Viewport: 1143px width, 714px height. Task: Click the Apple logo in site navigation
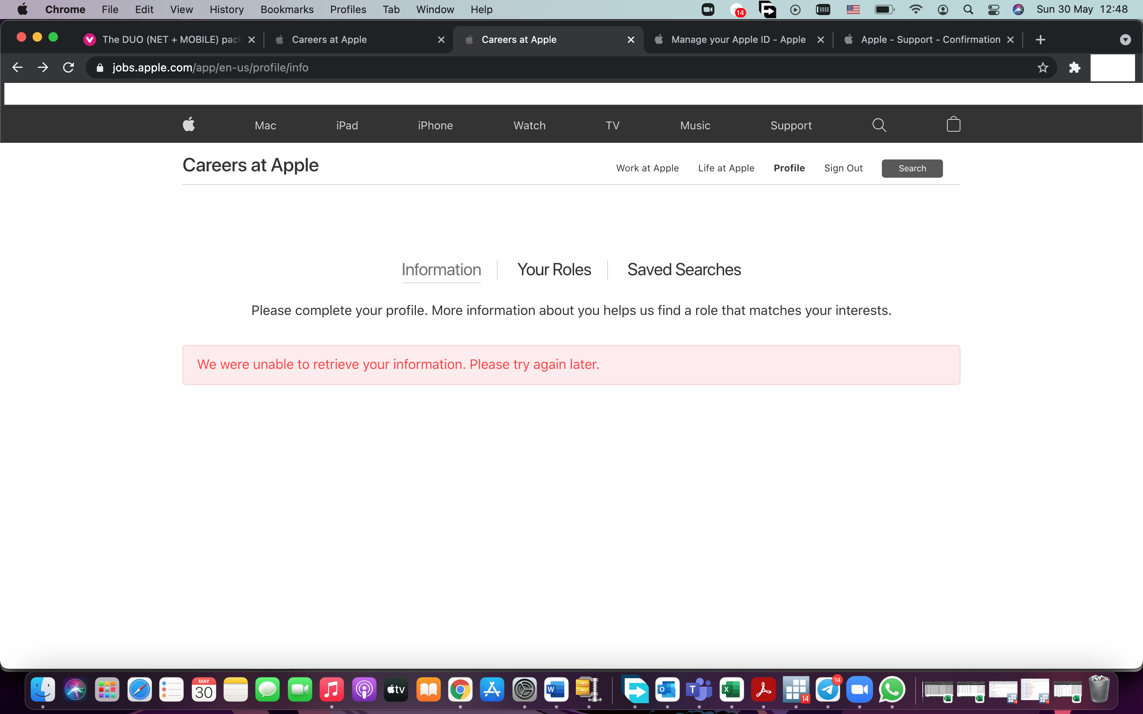pyautogui.click(x=189, y=125)
